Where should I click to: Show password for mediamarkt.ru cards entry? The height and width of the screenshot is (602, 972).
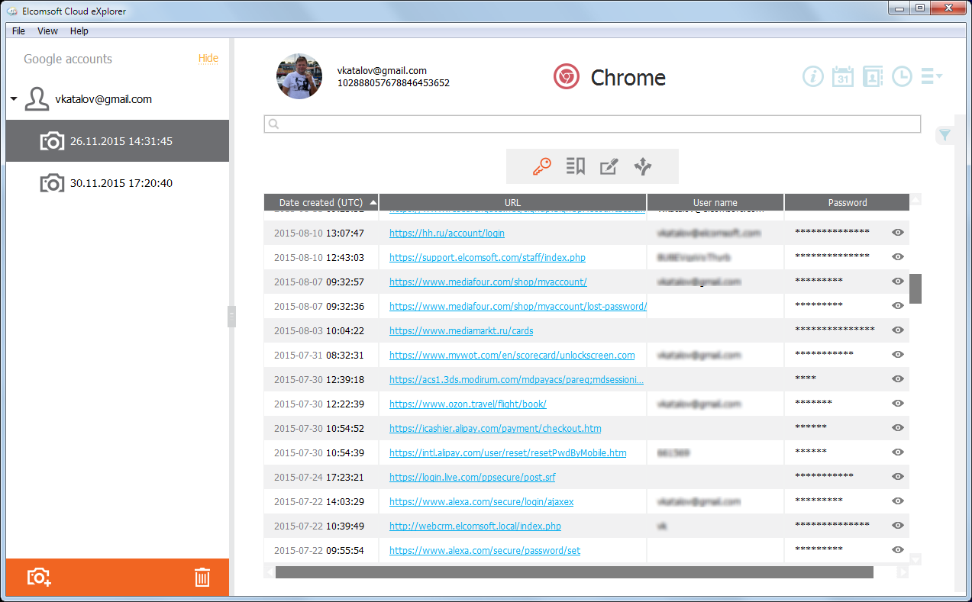coord(898,330)
